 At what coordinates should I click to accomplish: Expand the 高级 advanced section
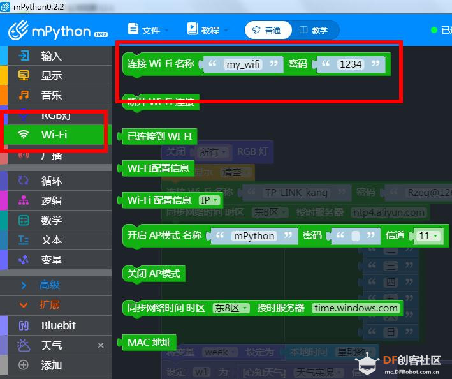56,285
